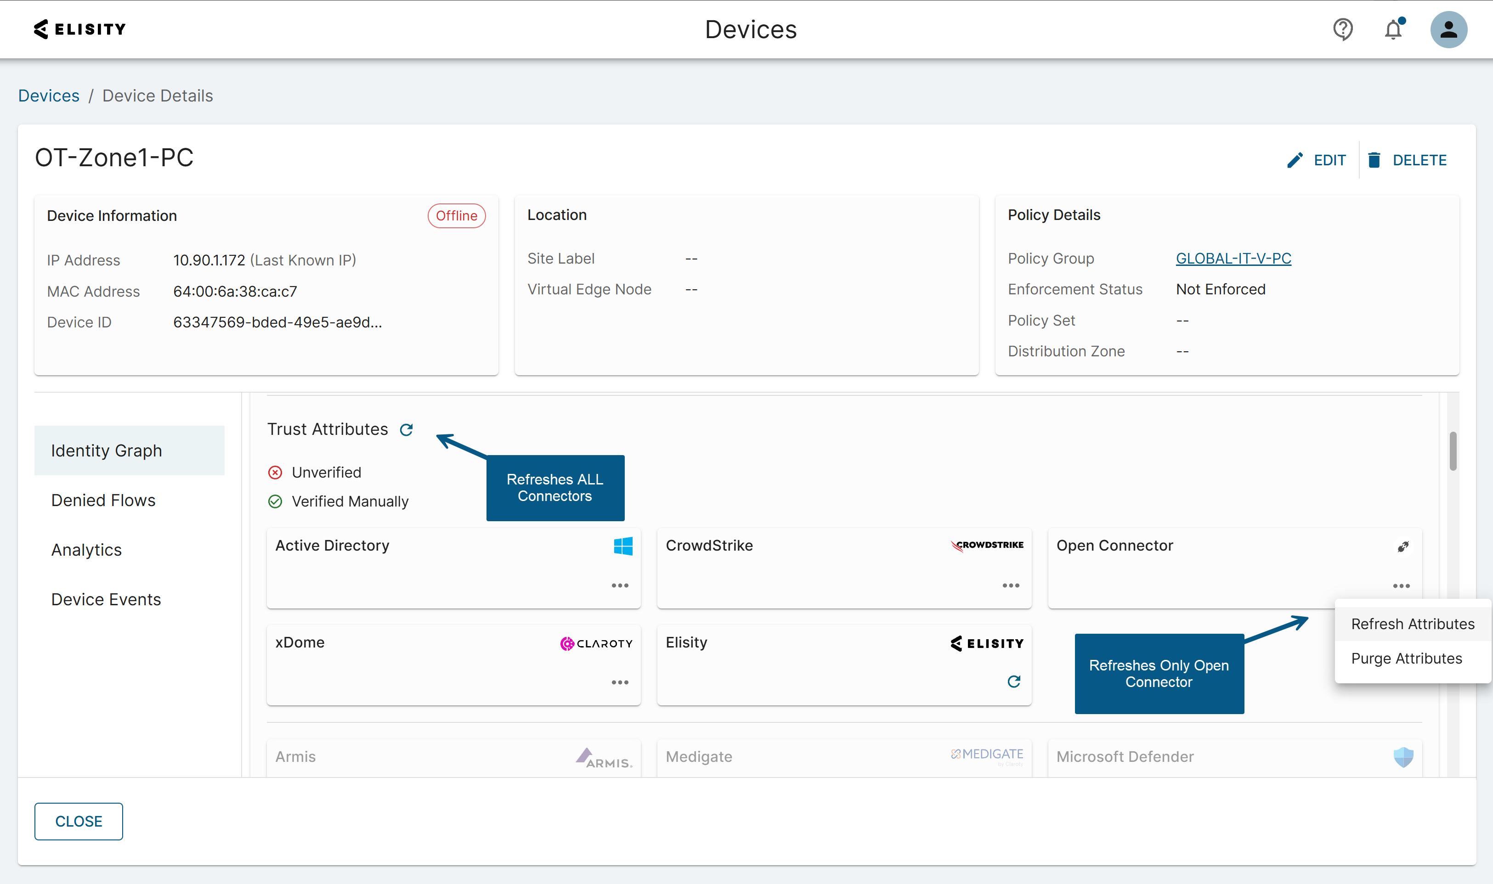Click the IP address 10.90.1.172
The width and height of the screenshot is (1493, 884).
coord(209,260)
